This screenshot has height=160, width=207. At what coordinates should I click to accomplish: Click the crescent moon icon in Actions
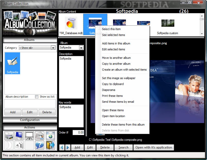click(x=9, y=145)
